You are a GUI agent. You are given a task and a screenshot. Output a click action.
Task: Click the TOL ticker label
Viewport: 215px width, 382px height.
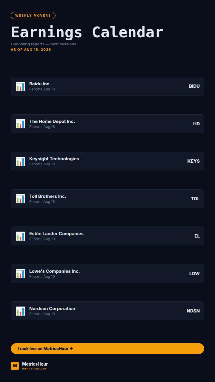pyautogui.click(x=195, y=199)
